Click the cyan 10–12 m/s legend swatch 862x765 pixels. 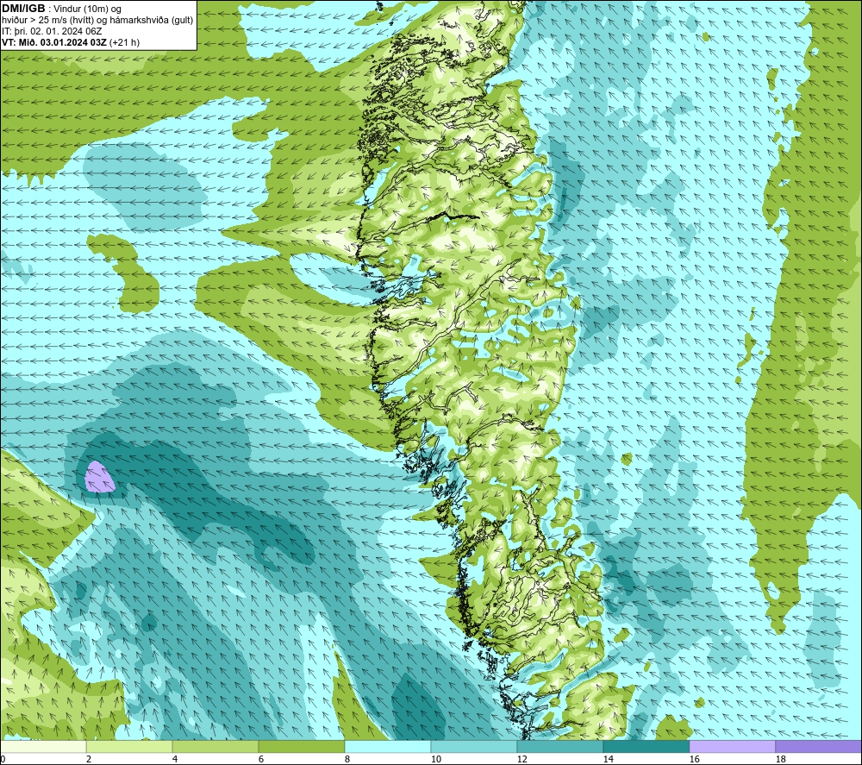(474, 747)
